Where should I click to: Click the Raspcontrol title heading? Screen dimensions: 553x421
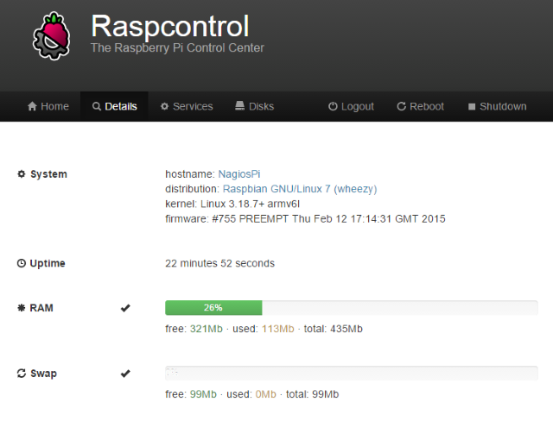(x=170, y=26)
